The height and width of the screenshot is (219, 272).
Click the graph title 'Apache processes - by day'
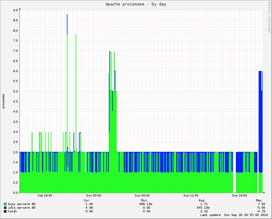[136, 4]
